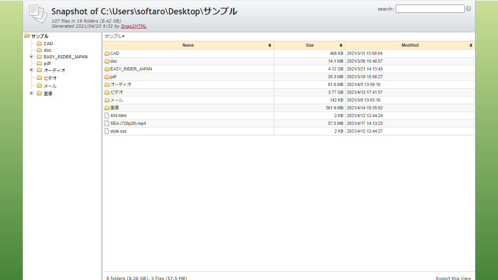Sort the list by Size column

coord(310,45)
